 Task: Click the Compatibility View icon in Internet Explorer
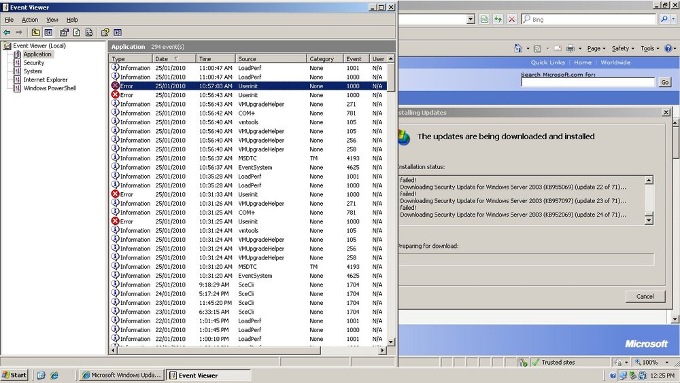pos(484,19)
